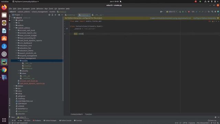
Task: Open Firefox from the Ubuntu dock
Action: [x=4, y=7]
